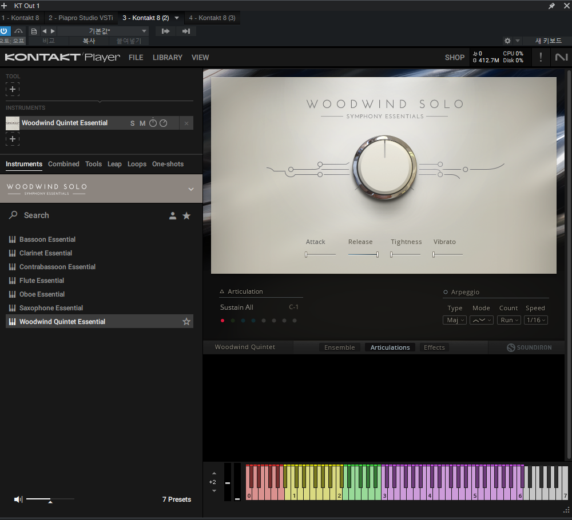Click the 새 키보드 button

[x=549, y=41]
